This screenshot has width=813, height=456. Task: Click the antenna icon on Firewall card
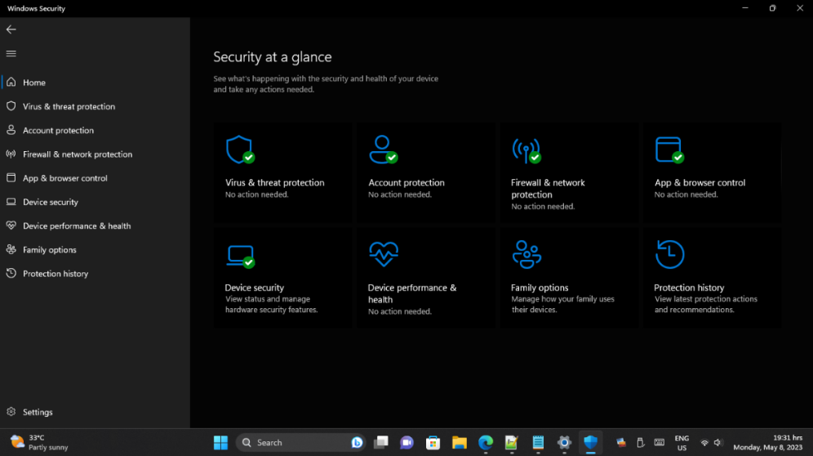[x=526, y=150]
